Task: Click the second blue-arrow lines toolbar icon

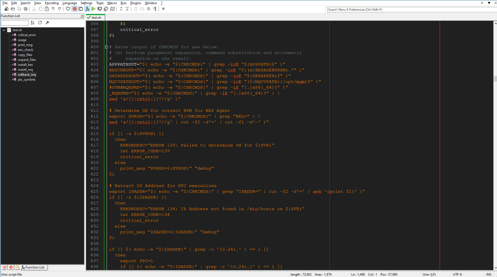Action: click(127, 9)
